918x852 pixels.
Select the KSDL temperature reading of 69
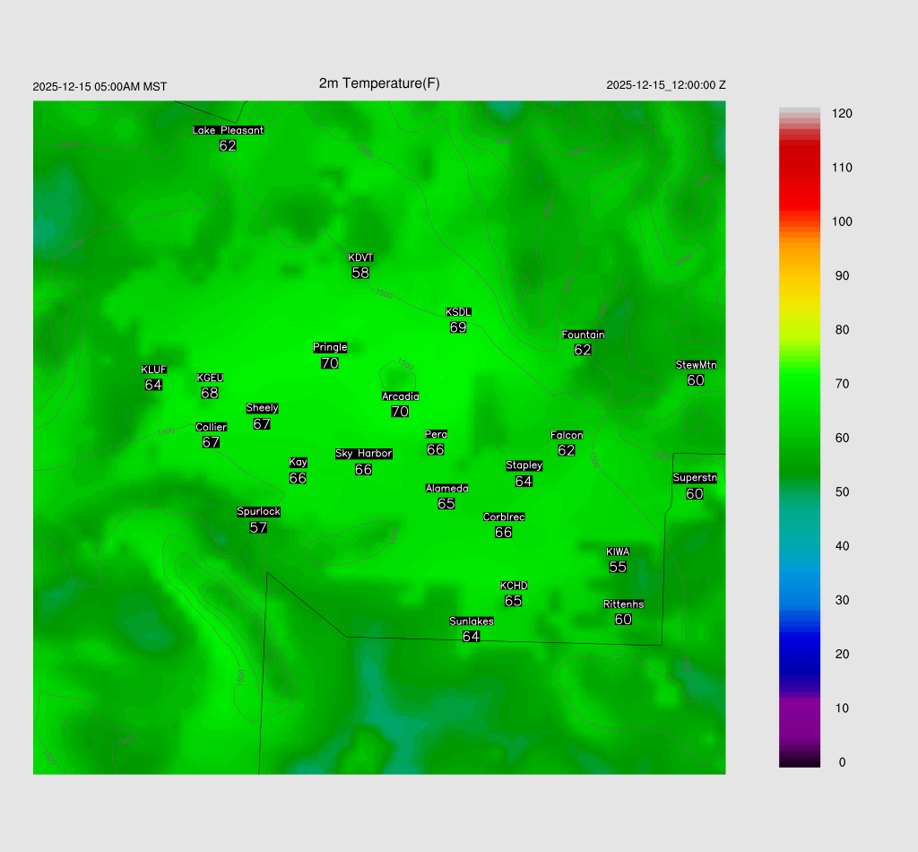tap(458, 328)
